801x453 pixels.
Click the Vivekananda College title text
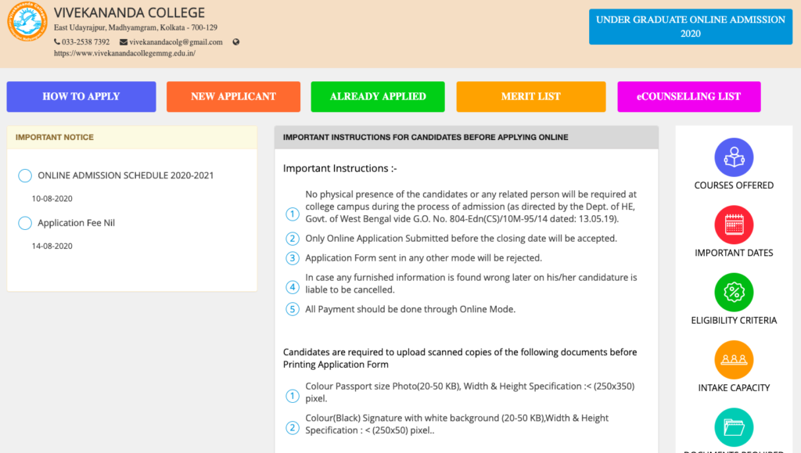129,13
